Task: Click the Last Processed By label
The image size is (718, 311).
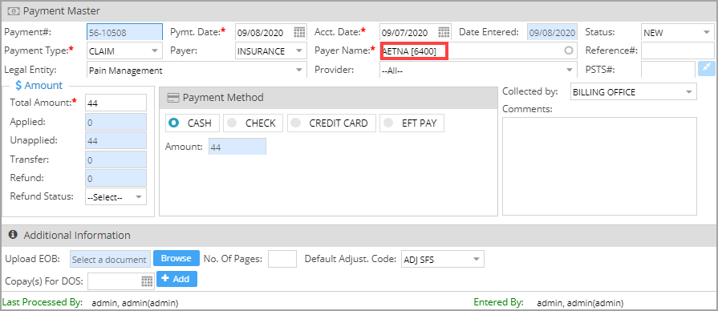Action: [43, 302]
